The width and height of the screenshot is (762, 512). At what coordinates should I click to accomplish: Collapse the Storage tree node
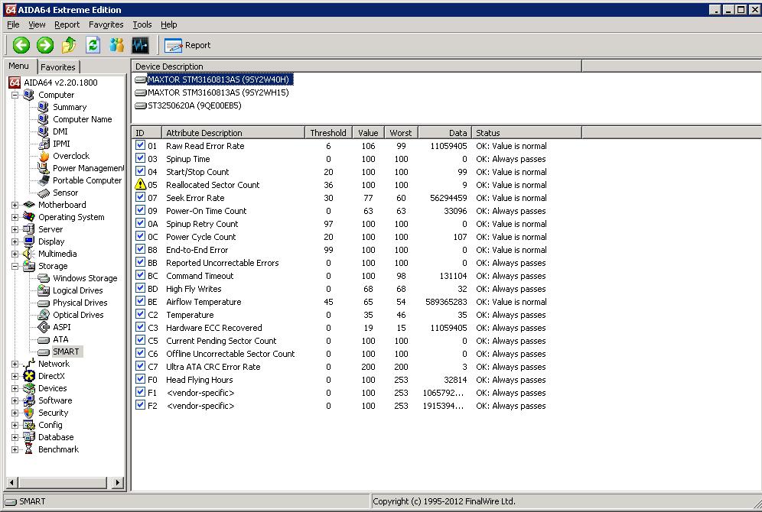(x=15, y=266)
